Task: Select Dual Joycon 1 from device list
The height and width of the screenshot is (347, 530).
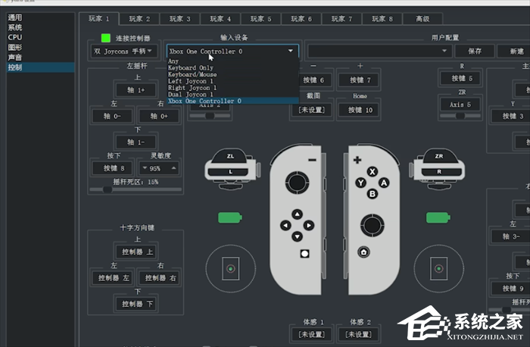Action: coord(233,95)
